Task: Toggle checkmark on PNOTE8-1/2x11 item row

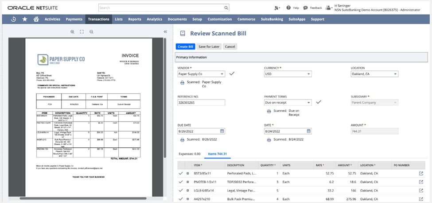Action: click(180, 182)
